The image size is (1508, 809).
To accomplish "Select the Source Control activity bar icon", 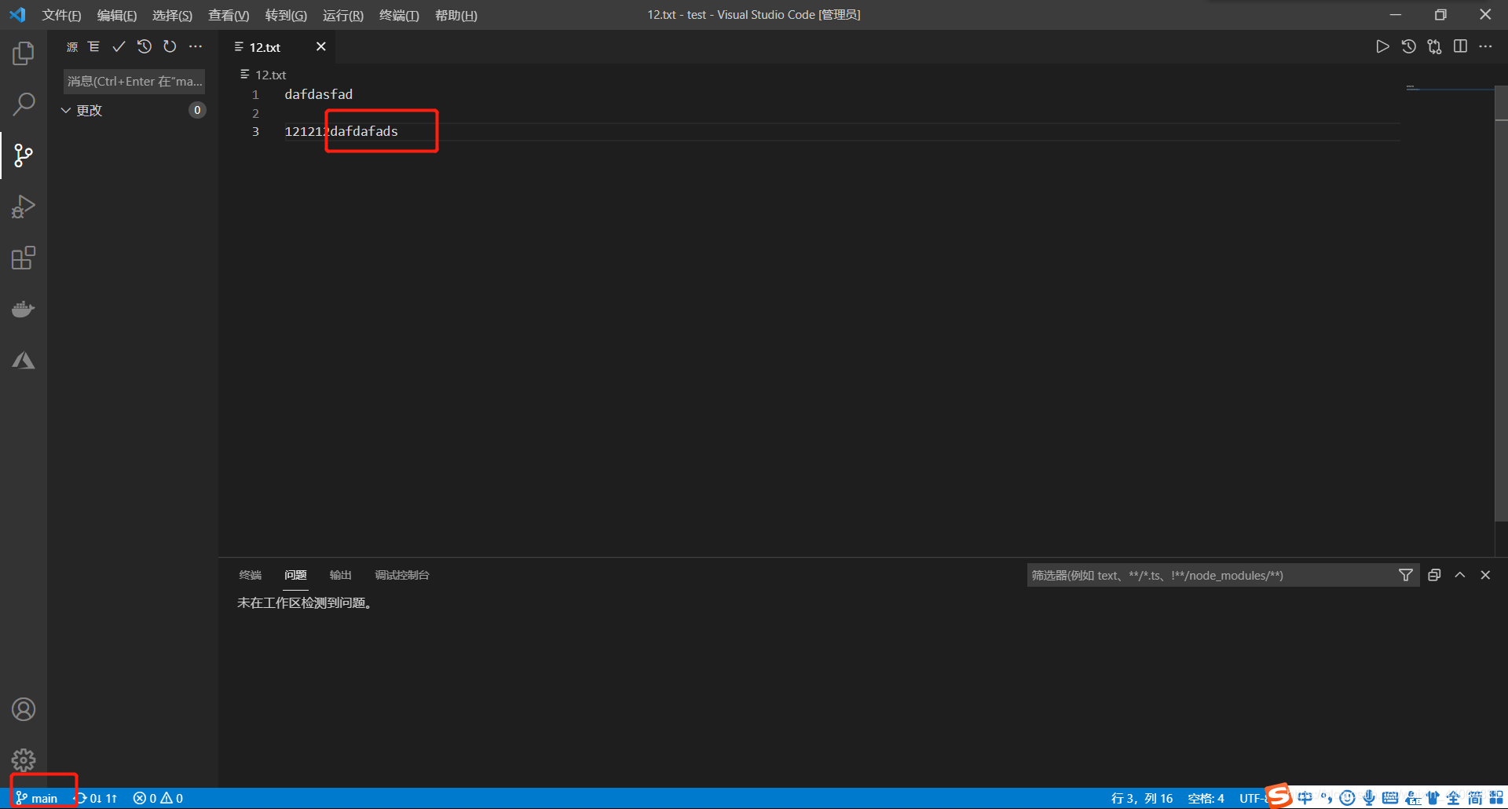I will (x=24, y=156).
